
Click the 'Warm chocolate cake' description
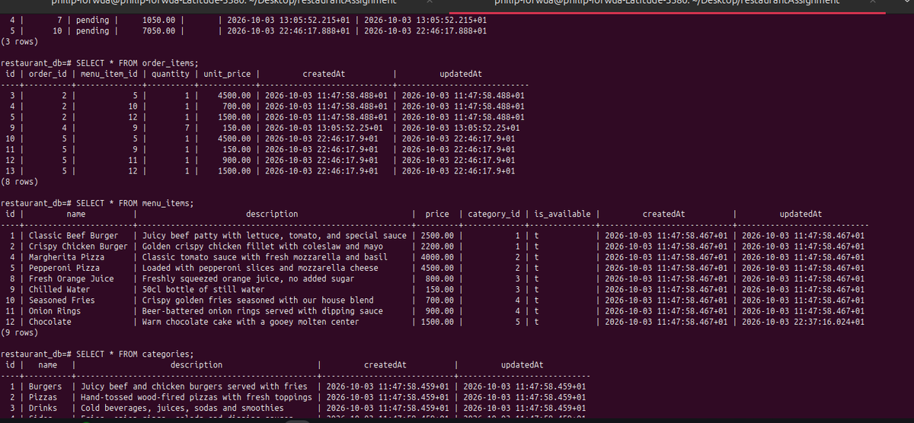[x=251, y=322]
